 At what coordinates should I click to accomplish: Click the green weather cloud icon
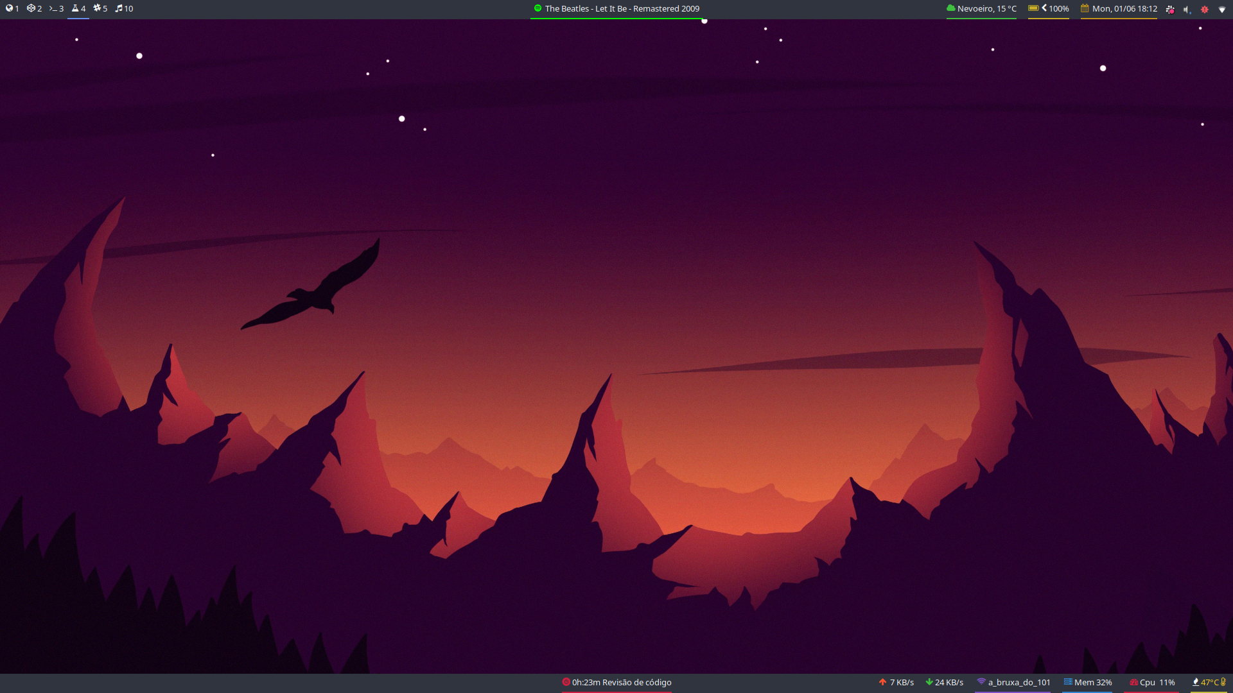click(950, 8)
